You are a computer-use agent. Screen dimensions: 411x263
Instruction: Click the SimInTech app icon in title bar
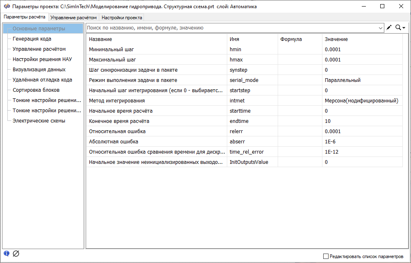[x=7, y=7]
